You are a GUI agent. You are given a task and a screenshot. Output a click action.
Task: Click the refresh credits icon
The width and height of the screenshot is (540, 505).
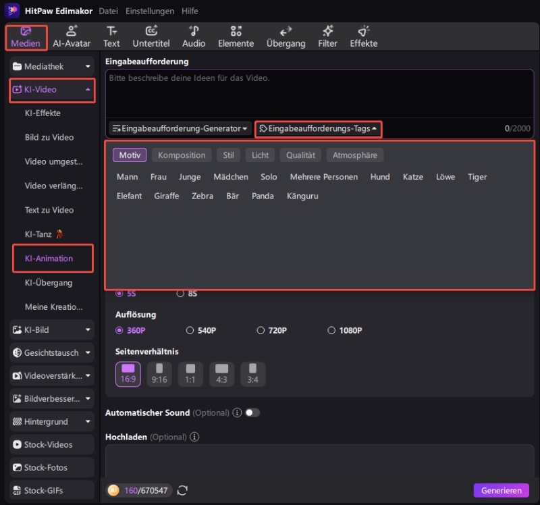[x=182, y=490]
